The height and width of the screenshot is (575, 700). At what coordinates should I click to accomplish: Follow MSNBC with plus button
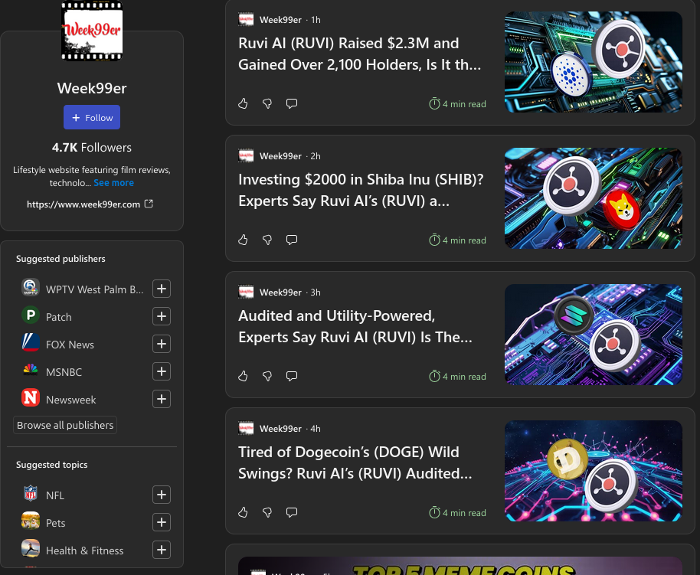coord(162,371)
